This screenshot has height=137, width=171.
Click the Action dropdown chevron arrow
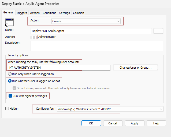click(x=118, y=21)
